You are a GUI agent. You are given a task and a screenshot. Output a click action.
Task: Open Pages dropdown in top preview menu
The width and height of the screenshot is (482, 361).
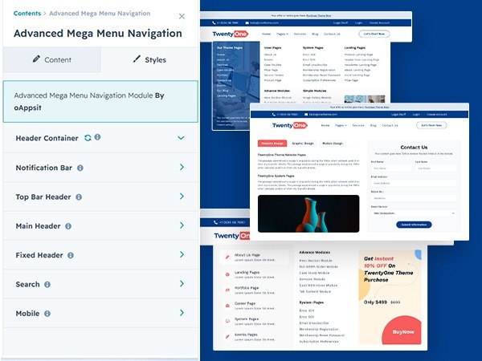coord(282,34)
